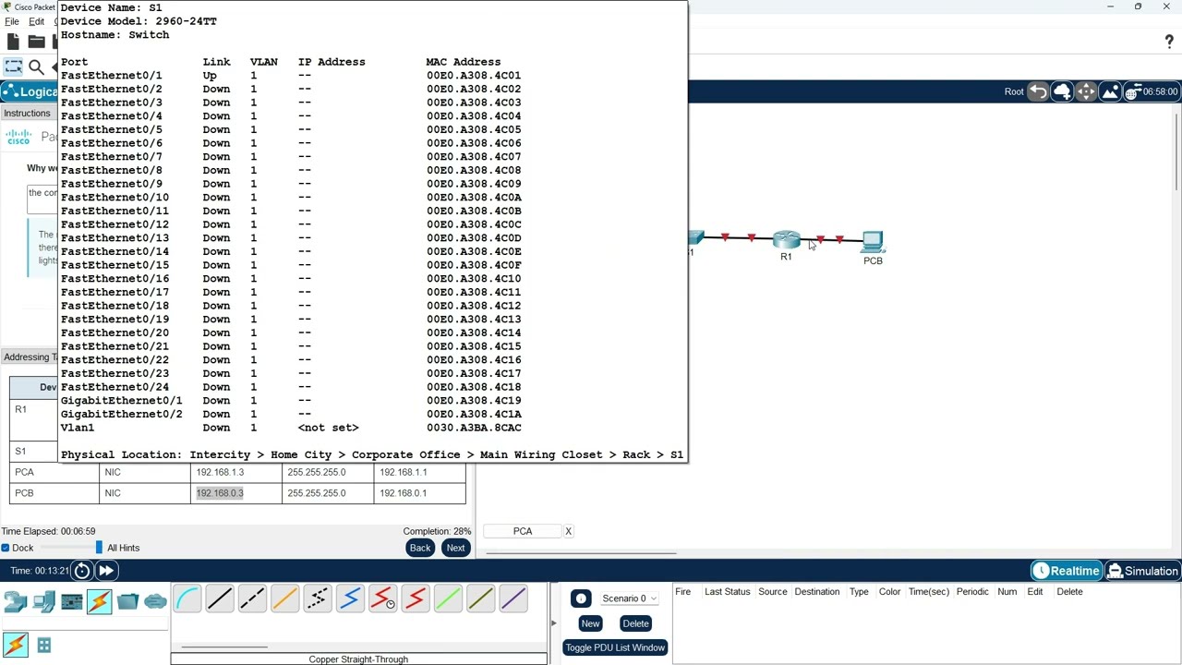Switch to Logical workspace view
1182x665 pixels.
click(x=30, y=91)
